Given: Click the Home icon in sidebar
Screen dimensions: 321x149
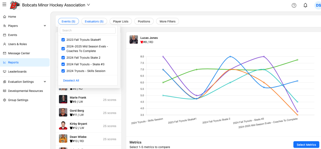Looking at the screenshot, I should [x=5, y=17].
